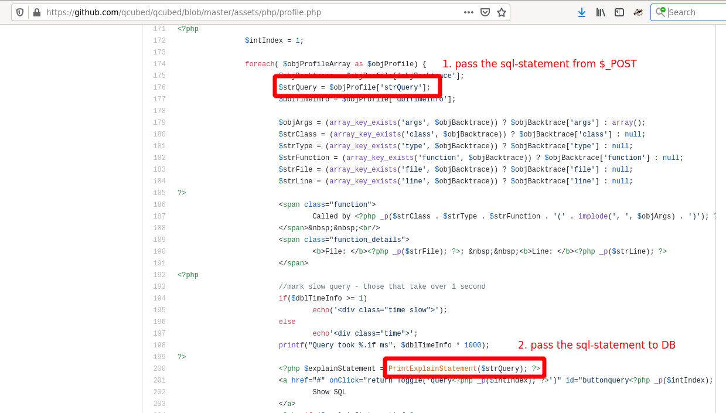The image size is (726, 413).
Task: Open the downloads arrow icon
Action: 582,12
